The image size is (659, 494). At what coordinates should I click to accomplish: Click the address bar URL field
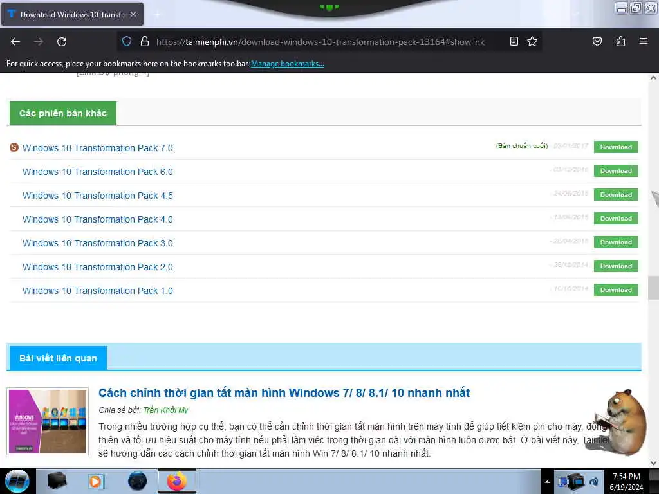(x=320, y=42)
